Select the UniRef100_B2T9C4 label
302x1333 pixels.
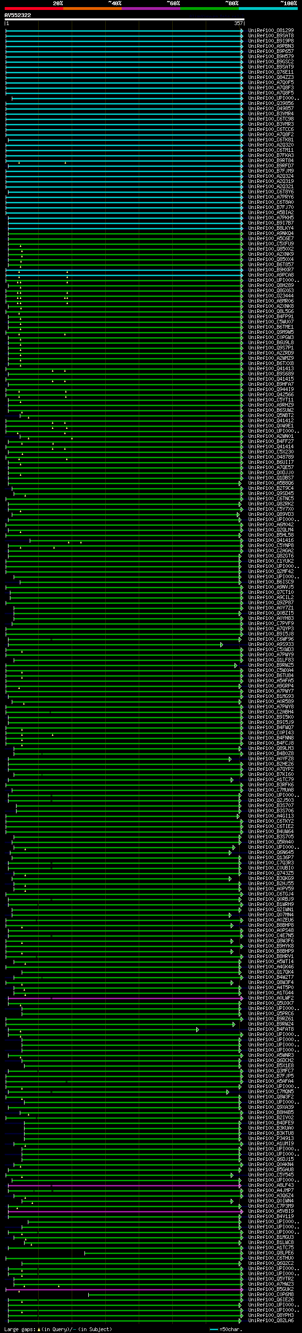pos(271,488)
